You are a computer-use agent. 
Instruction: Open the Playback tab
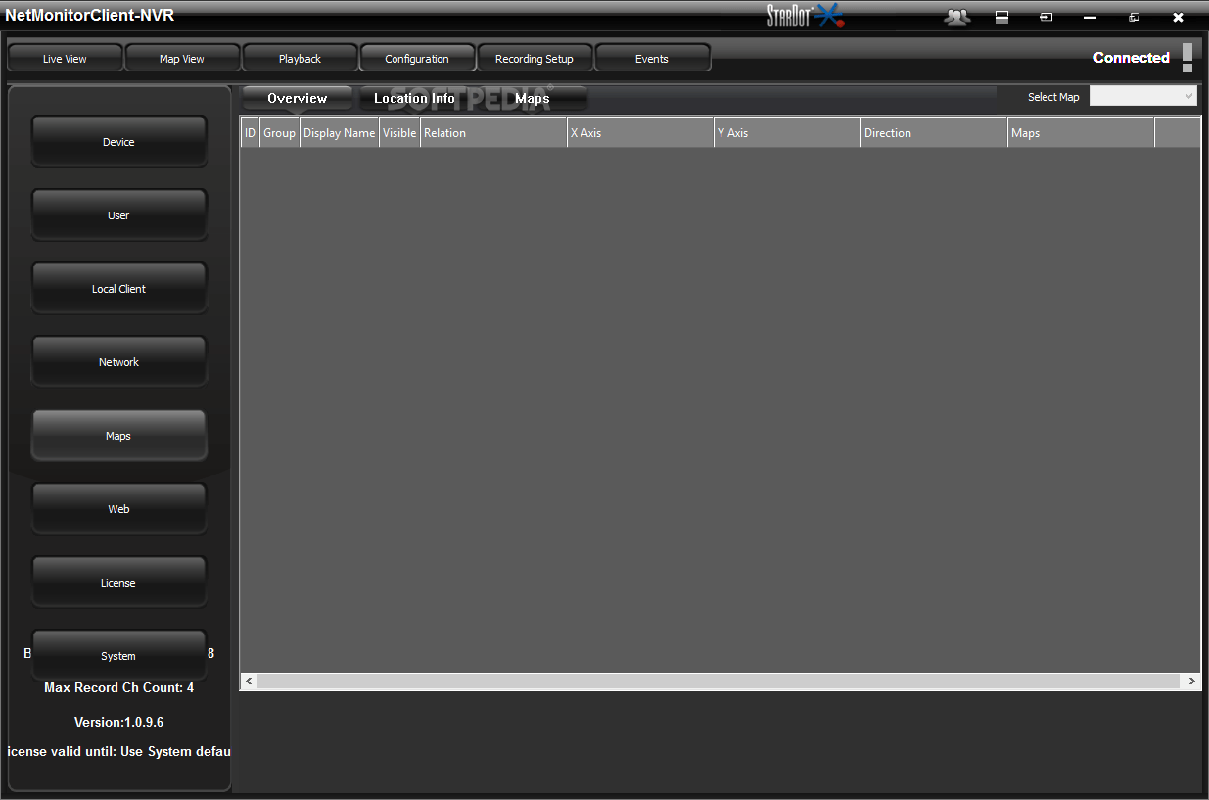pyautogui.click(x=300, y=59)
